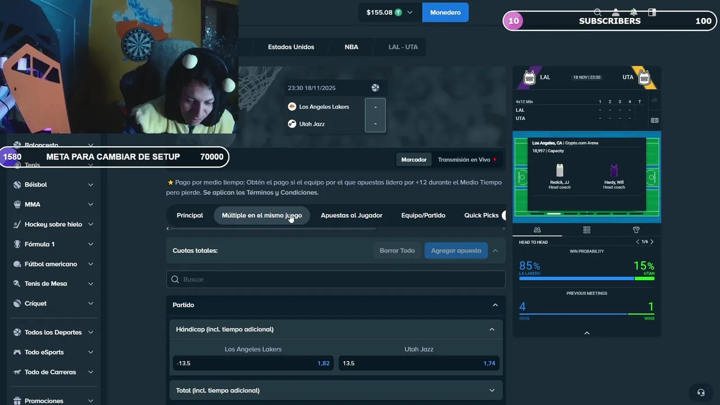Collapse the Hándicap (incl. tiempo adicional) market

coord(492,329)
